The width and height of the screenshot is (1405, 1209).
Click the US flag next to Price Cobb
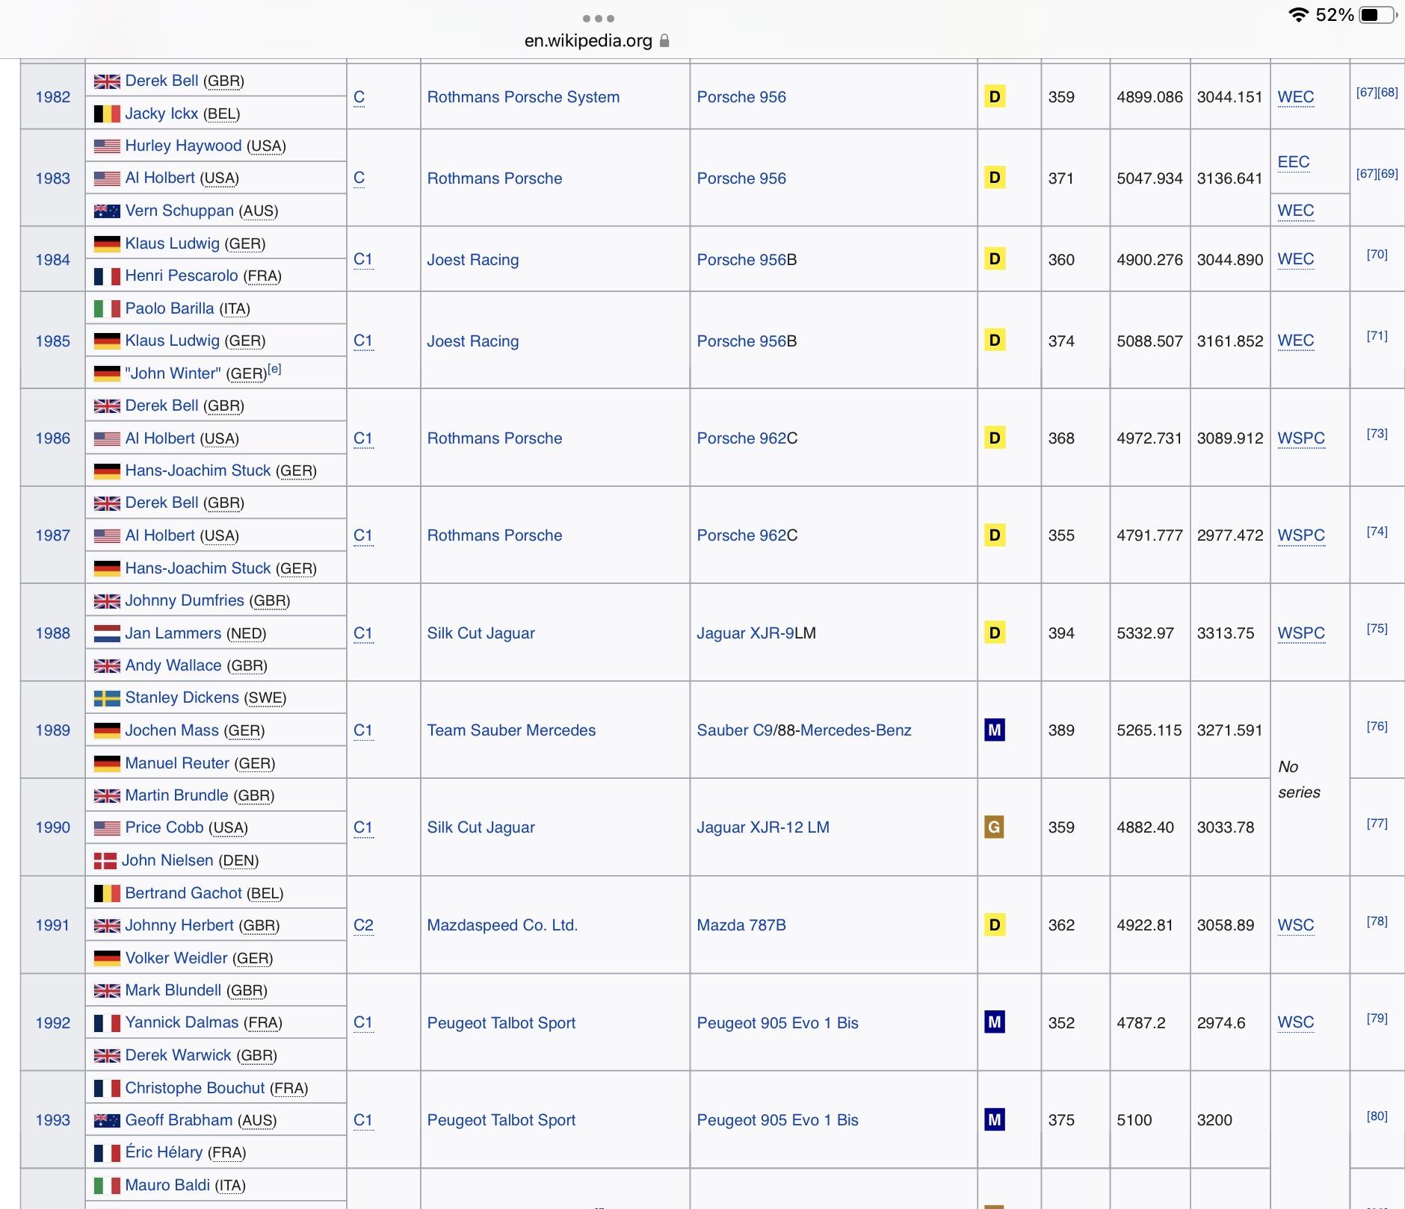[107, 828]
